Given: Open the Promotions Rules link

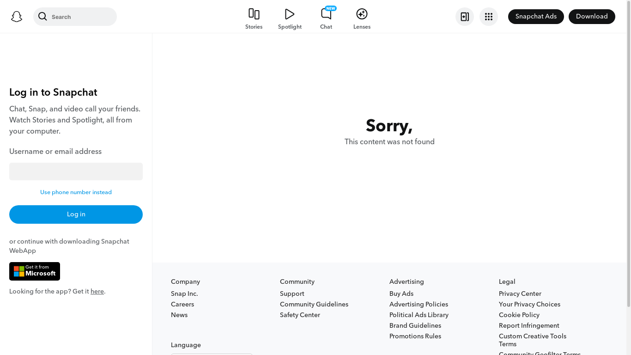Looking at the screenshot, I should coord(415,336).
